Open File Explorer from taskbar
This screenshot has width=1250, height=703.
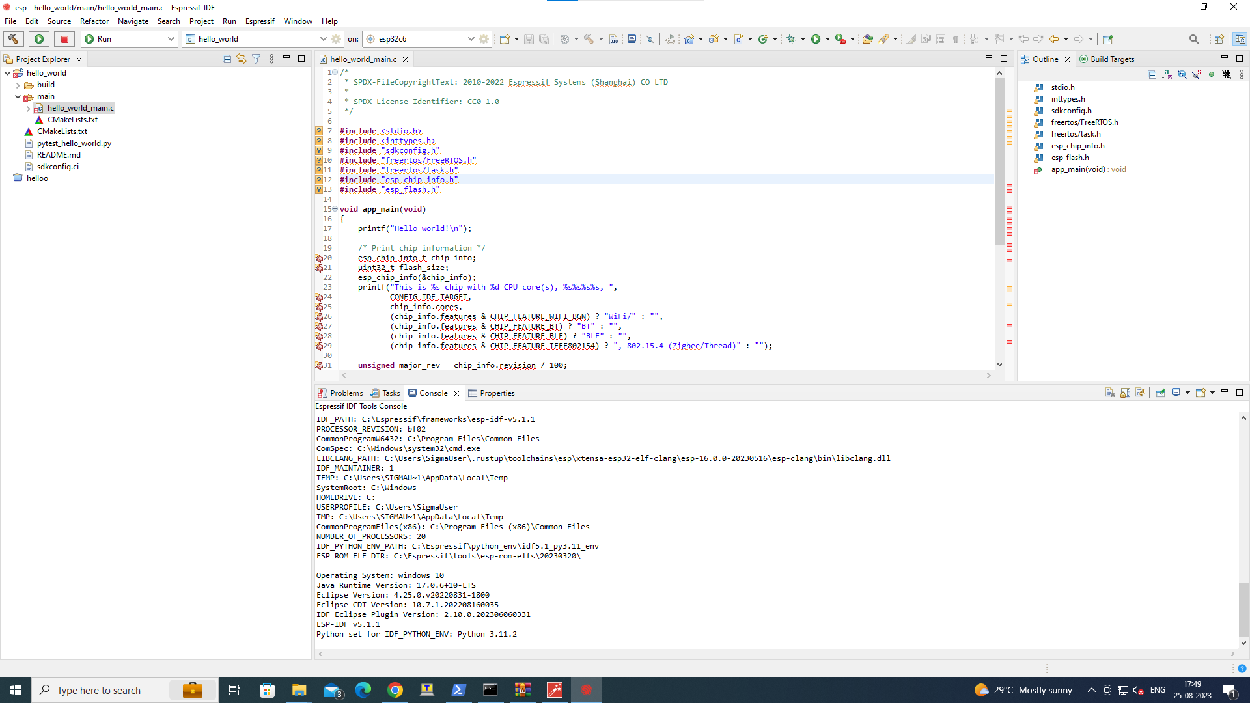click(x=299, y=690)
